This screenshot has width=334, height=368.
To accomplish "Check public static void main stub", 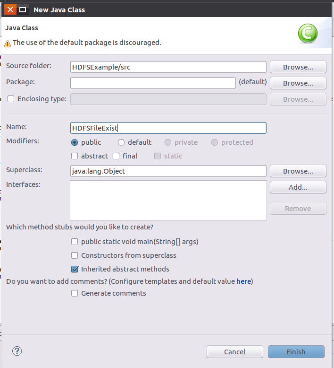I will click(x=75, y=242).
